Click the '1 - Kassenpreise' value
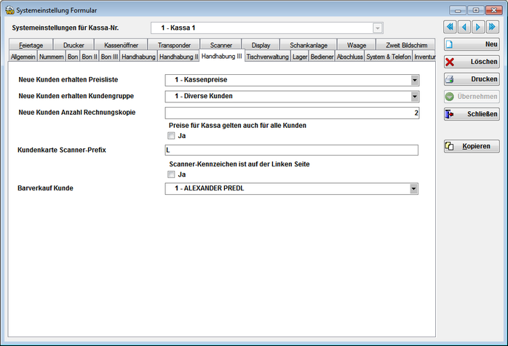 pos(201,80)
